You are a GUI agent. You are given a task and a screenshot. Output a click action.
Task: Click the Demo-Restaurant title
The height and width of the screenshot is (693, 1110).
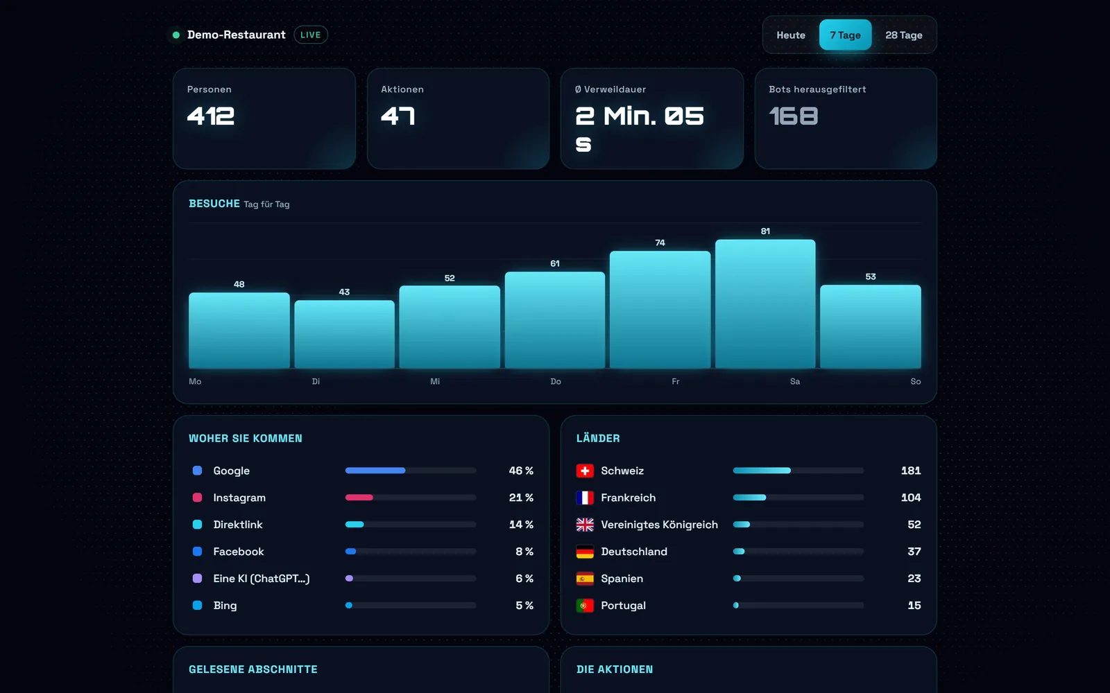[236, 35]
